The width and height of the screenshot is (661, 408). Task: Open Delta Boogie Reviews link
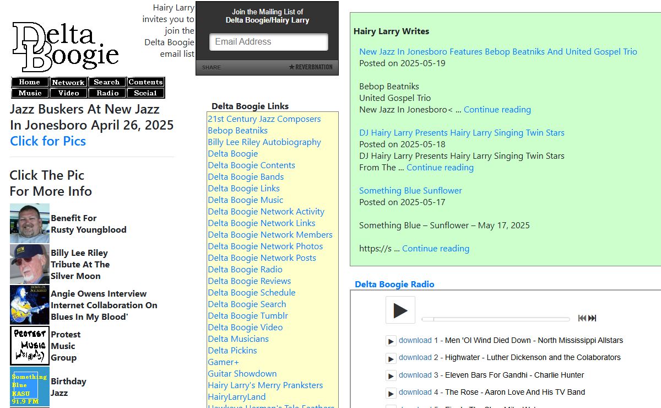(249, 281)
